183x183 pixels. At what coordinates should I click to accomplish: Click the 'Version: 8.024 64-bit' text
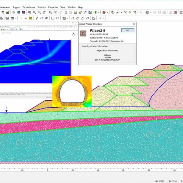[x=99, y=34]
